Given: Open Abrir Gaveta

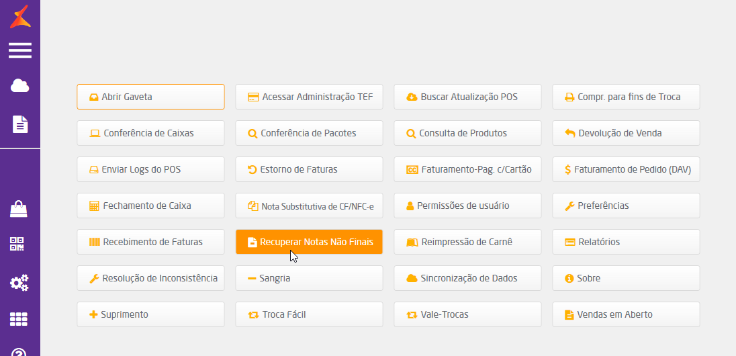Looking at the screenshot, I should tap(150, 97).
